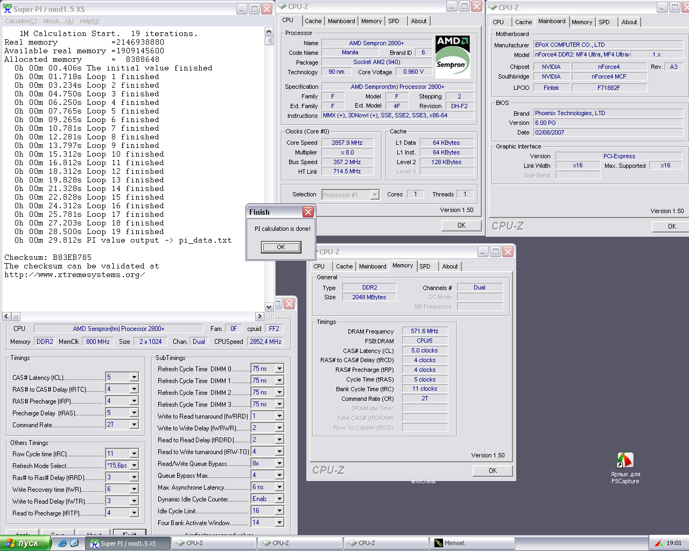Image resolution: width=689 pixels, height=551 pixels.
Task: Click the CPU-Z memory window title icon
Action: [x=314, y=251]
